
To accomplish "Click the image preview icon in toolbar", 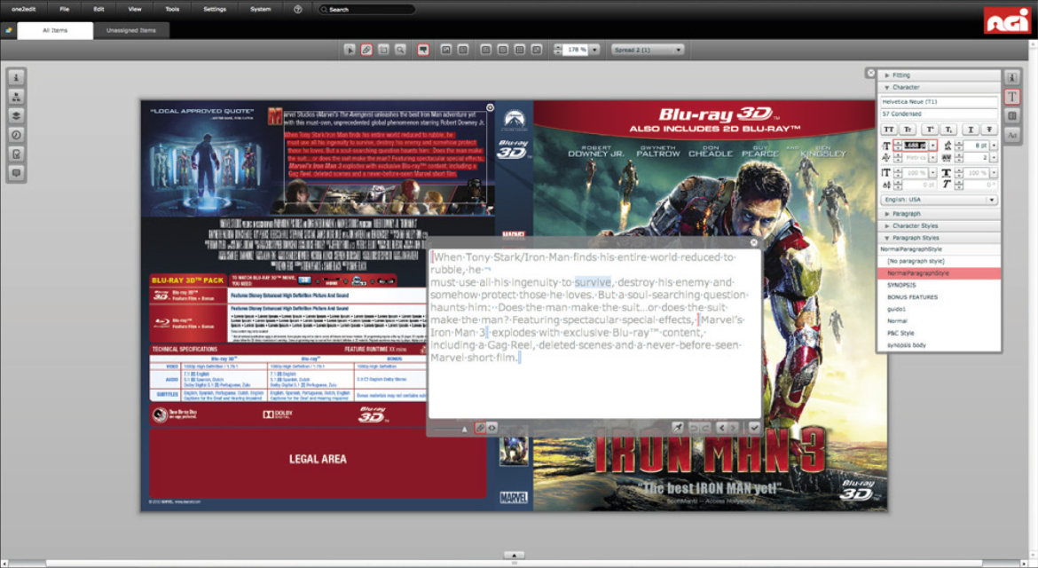I will coord(446,50).
